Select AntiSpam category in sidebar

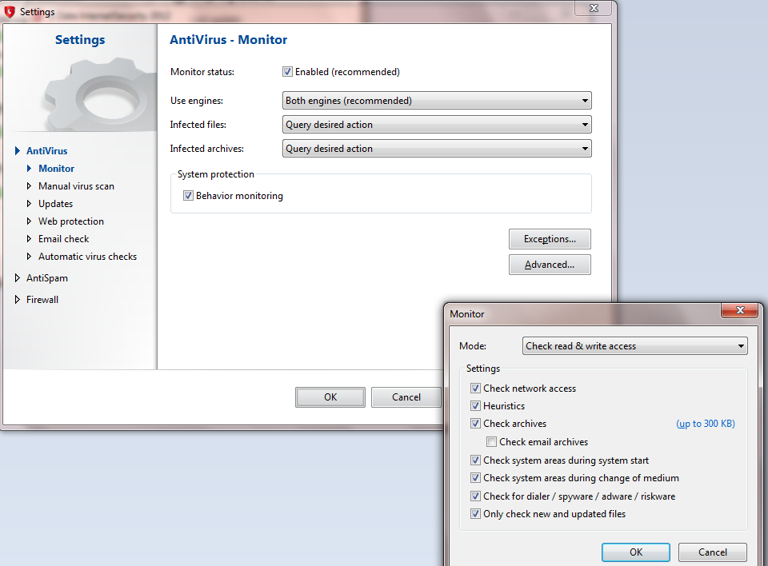47,278
